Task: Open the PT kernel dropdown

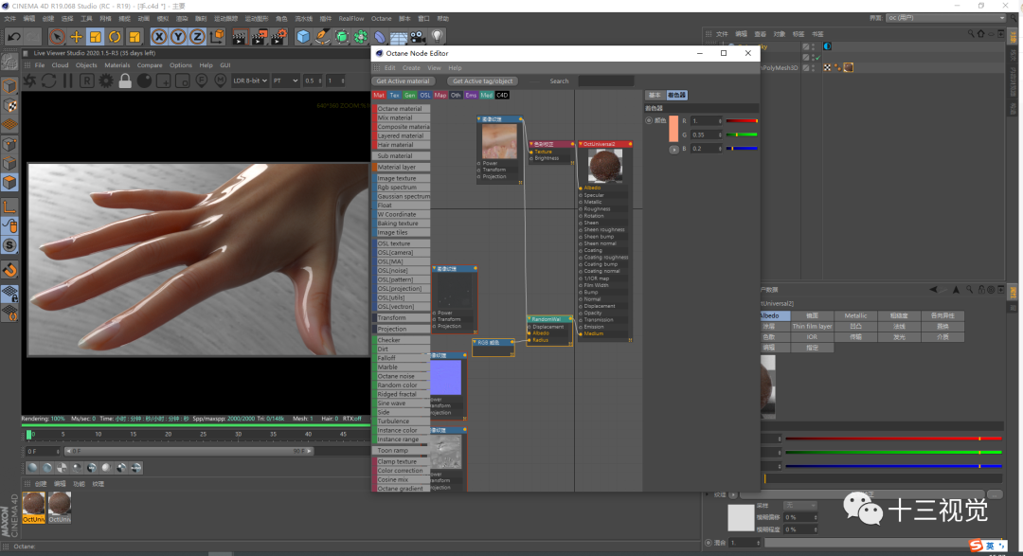Action: click(x=285, y=81)
